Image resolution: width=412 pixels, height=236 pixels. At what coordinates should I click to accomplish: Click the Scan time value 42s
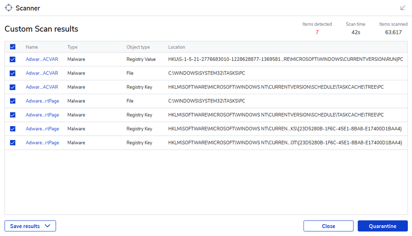coord(355,32)
